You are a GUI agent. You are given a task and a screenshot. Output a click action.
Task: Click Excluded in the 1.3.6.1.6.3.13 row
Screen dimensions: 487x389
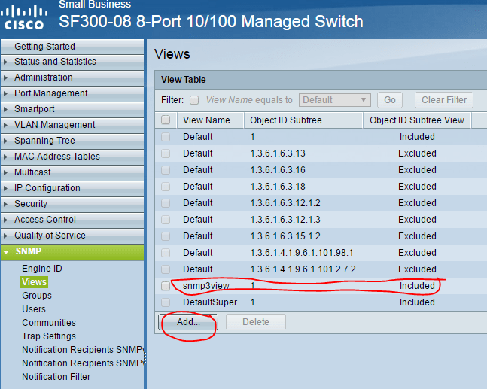point(417,153)
